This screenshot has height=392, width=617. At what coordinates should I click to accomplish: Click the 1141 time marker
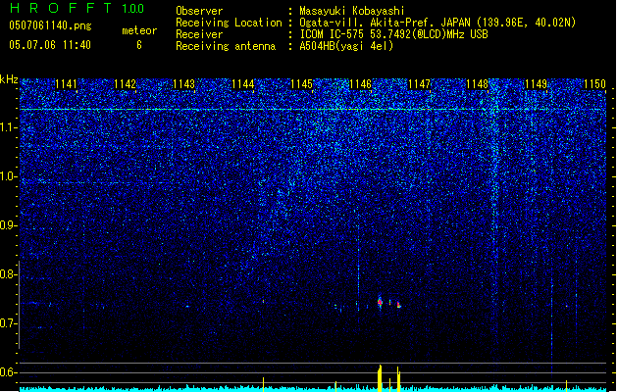click(66, 84)
